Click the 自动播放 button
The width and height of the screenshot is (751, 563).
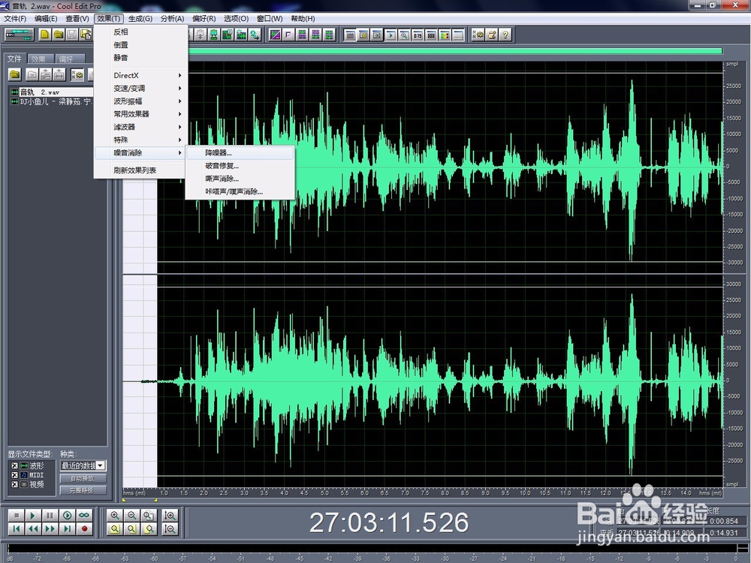coord(83,478)
